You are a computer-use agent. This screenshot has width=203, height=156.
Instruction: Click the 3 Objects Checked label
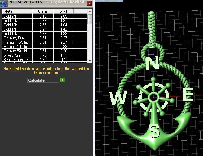pyautogui.click(x=66, y=2)
